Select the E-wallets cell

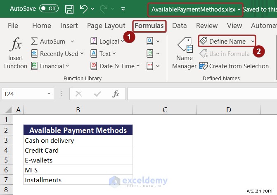pyautogui.click(x=78, y=160)
